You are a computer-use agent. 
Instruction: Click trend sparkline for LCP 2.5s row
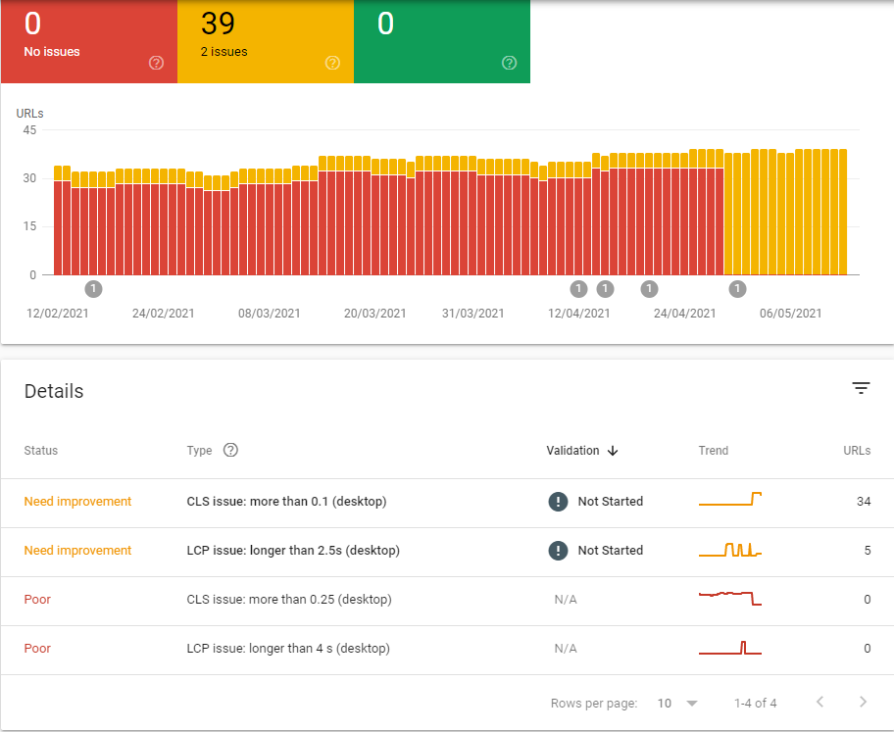tap(729, 550)
